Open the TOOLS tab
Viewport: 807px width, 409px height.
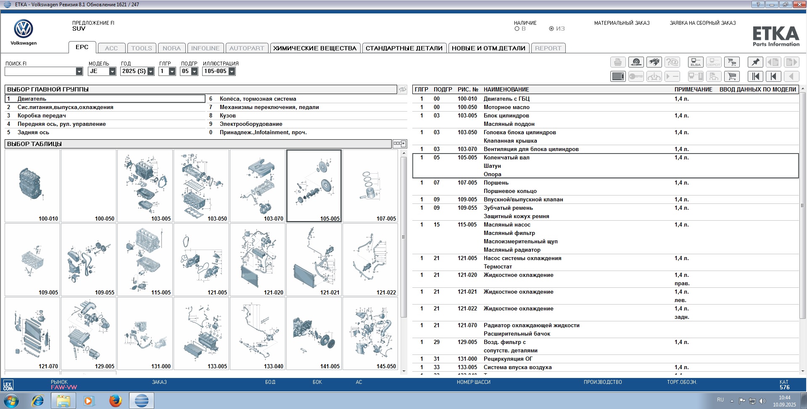(142, 48)
